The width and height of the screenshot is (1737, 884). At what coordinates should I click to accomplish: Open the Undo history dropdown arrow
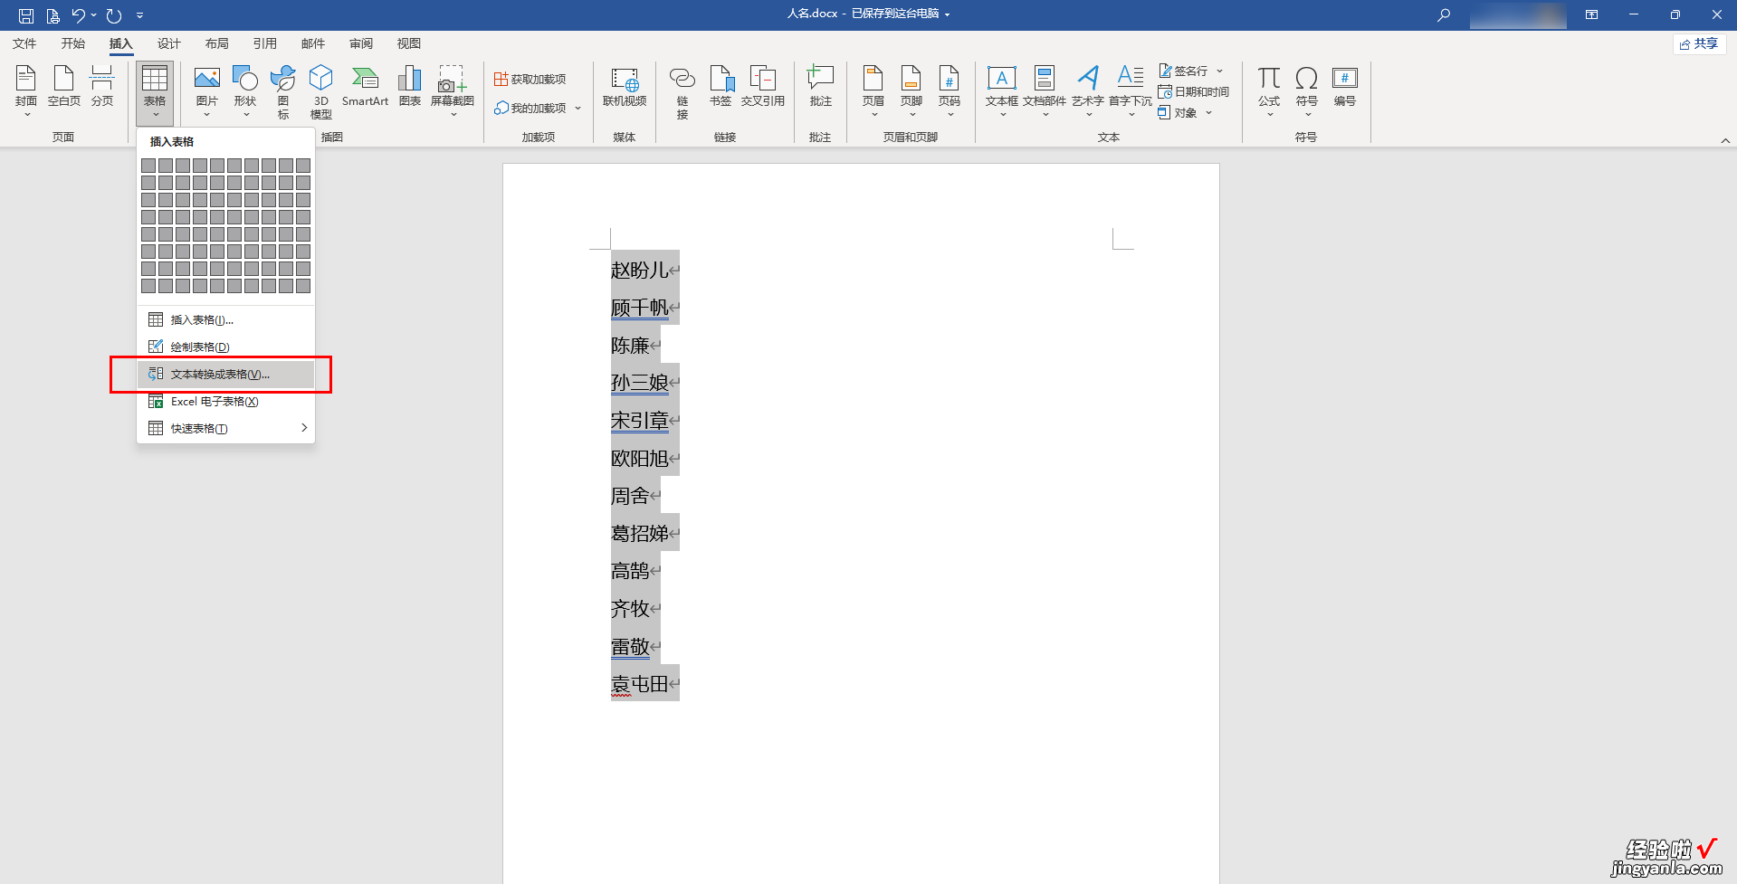point(93,15)
